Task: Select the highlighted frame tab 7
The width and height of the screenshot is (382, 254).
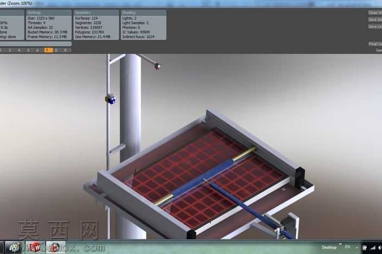Action: (x=48, y=50)
